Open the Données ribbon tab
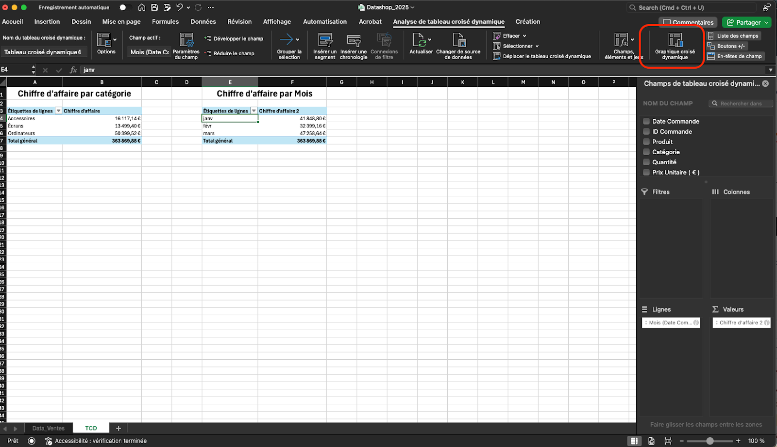 [203, 21]
